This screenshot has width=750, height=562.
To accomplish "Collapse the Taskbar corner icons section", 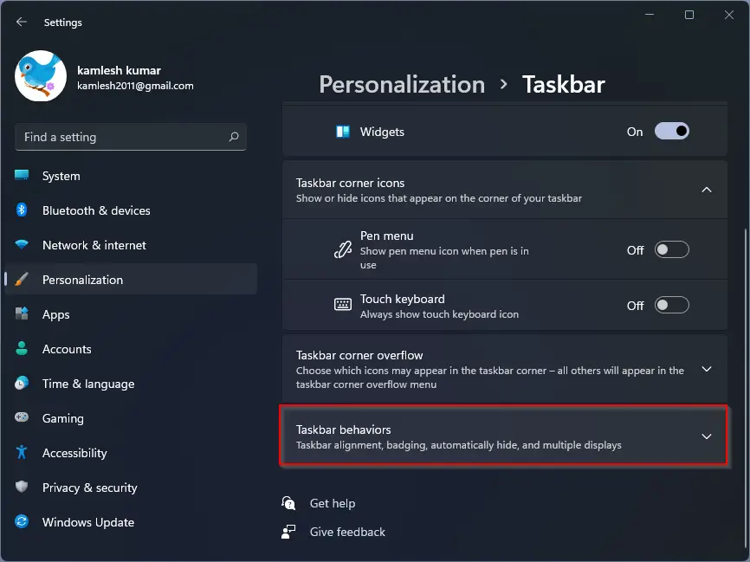I will 707,190.
